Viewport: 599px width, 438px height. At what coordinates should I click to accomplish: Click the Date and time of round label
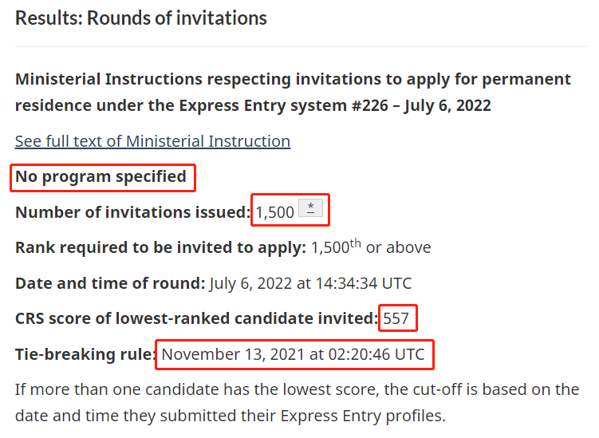(x=110, y=283)
